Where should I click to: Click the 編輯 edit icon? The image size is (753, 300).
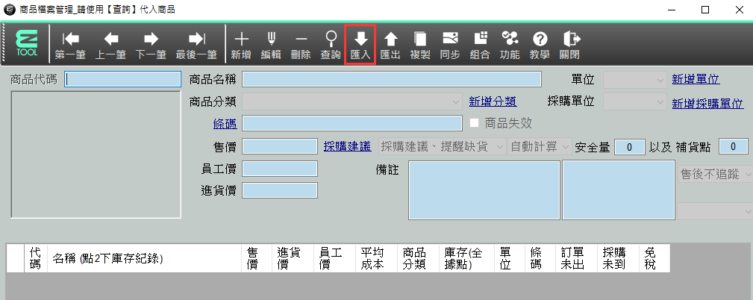271,46
